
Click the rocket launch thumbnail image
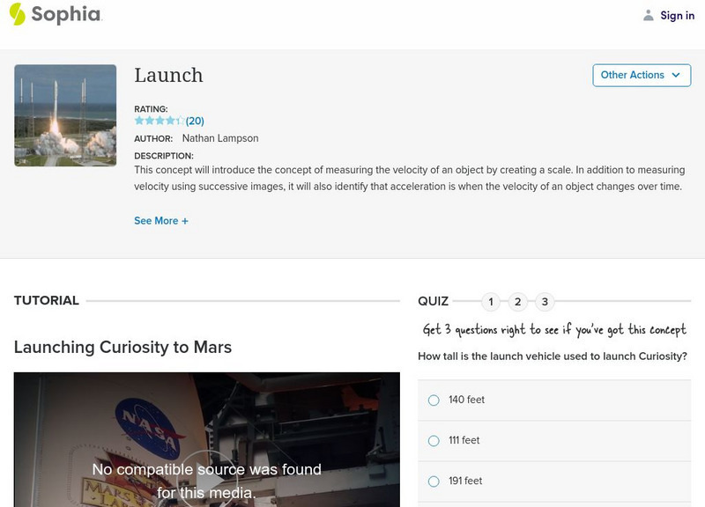(65, 115)
